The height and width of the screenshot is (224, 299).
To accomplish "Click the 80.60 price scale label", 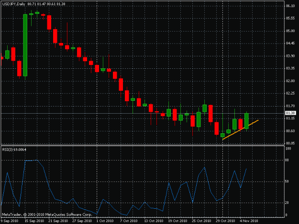I will (x=290, y=131).
